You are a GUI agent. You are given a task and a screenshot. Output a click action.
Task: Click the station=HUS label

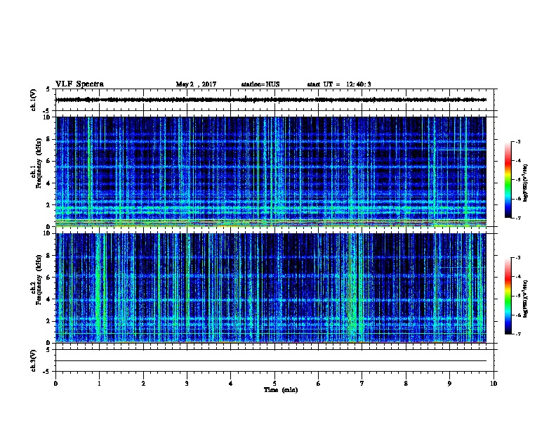click(260, 84)
